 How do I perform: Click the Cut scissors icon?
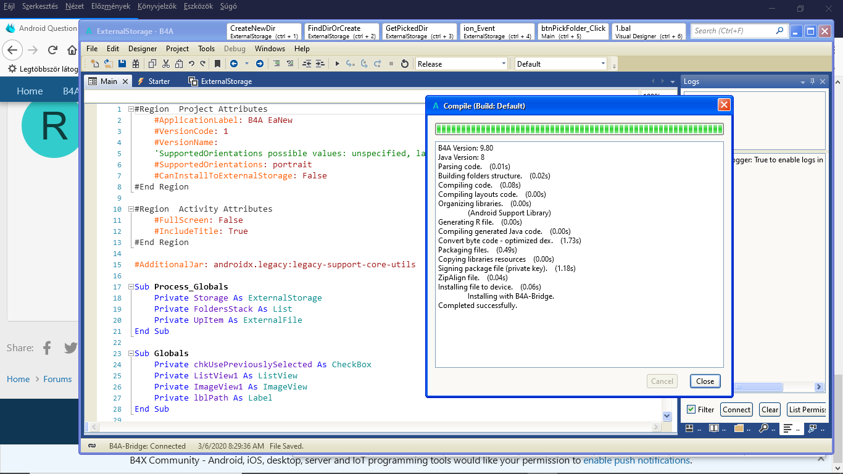click(166, 64)
